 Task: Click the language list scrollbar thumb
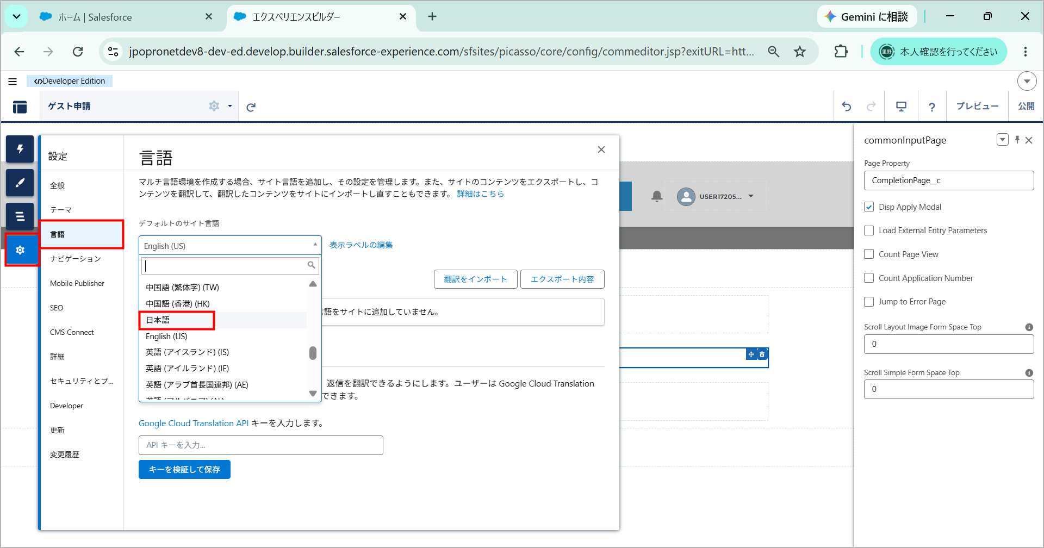pyautogui.click(x=313, y=353)
